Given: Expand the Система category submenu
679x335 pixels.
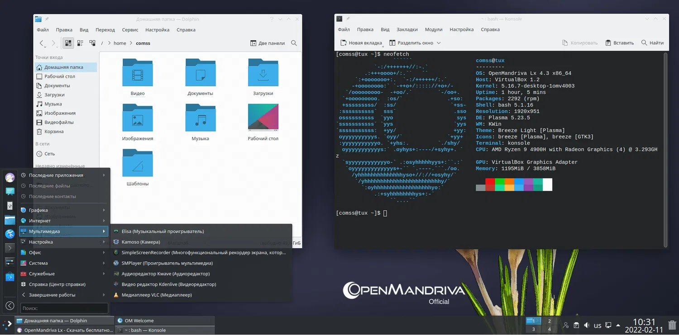Looking at the screenshot, I should [x=64, y=263].
